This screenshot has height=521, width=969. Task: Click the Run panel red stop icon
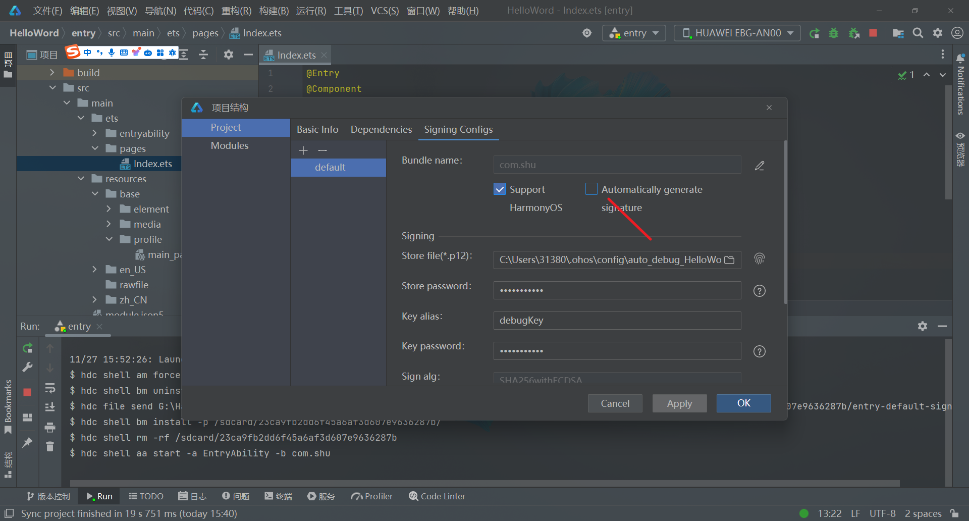coord(28,392)
